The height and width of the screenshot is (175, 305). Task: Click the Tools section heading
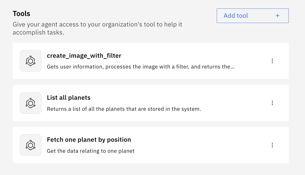[x=21, y=13]
